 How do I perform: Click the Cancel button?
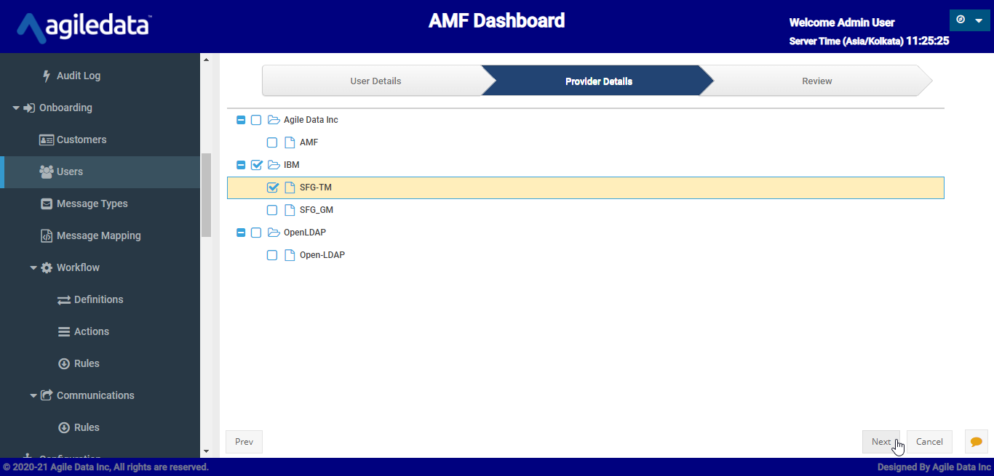pos(929,442)
